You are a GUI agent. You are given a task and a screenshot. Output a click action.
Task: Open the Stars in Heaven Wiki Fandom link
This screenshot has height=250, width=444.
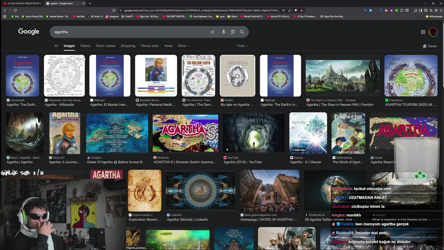[340, 105]
